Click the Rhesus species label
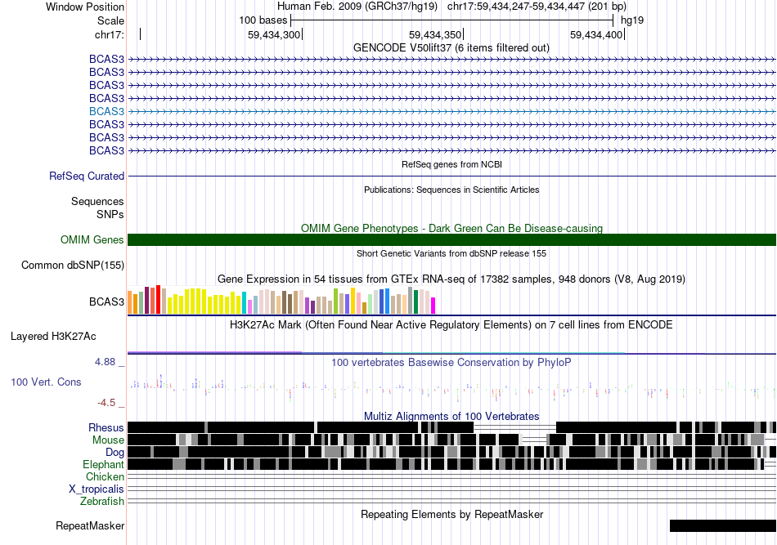 point(106,427)
